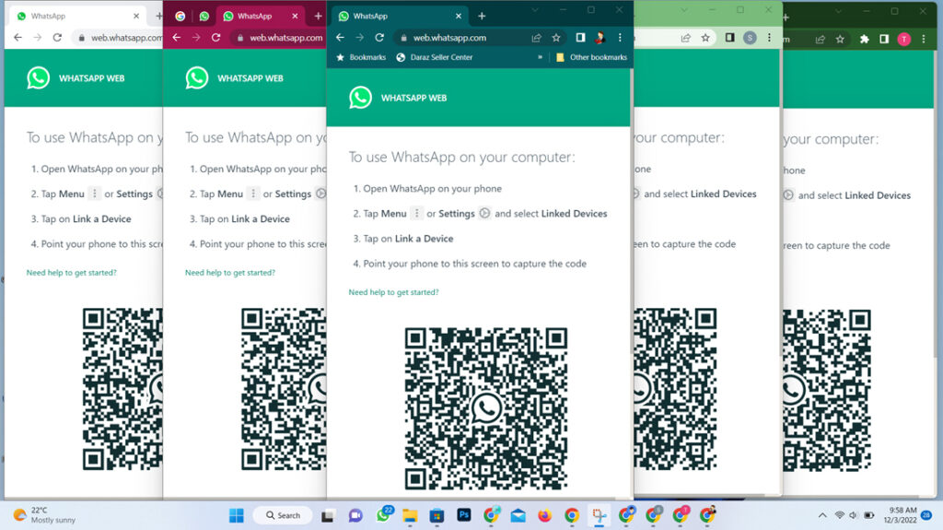Open the Chat icon on the taskbar
This screenshot has width=943, height=530.
tap(355, 515)
